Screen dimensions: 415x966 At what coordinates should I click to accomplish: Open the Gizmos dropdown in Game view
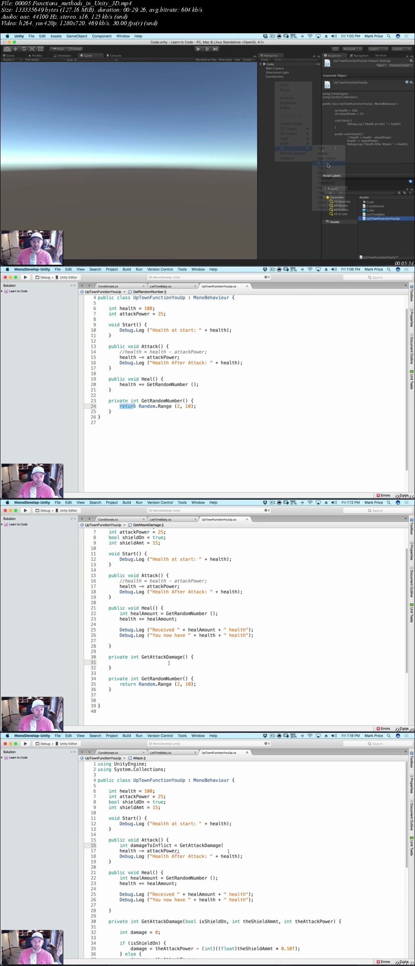pos(248,60)
